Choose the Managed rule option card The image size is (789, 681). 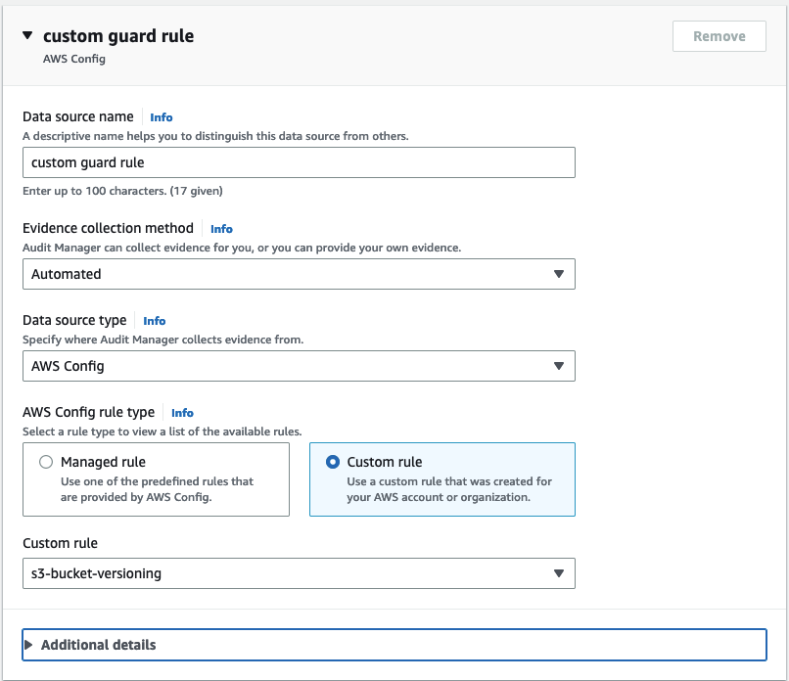coord(157,478)
